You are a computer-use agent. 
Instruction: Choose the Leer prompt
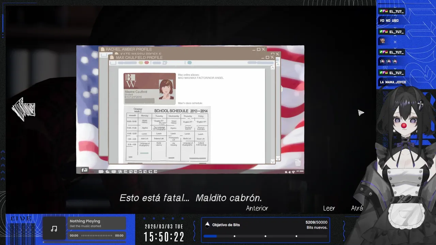point(329,208)
